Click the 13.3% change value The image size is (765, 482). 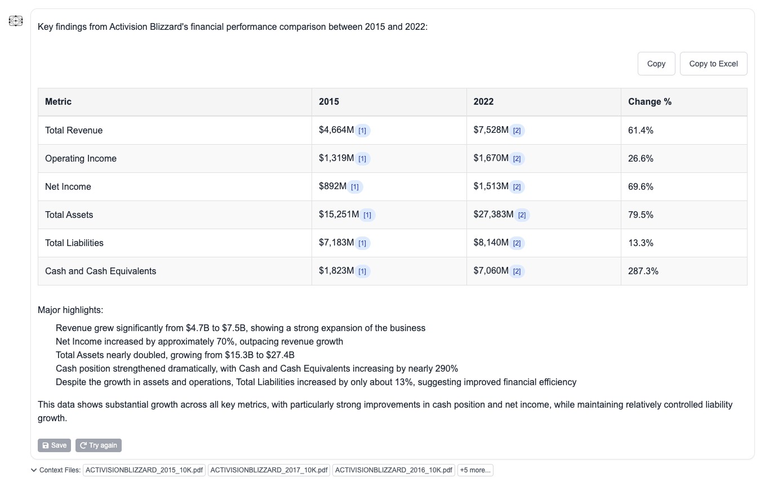pyautogui.click(x=641, y=243)
